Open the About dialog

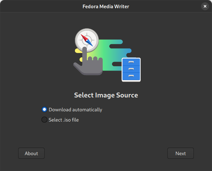(31, 153)
